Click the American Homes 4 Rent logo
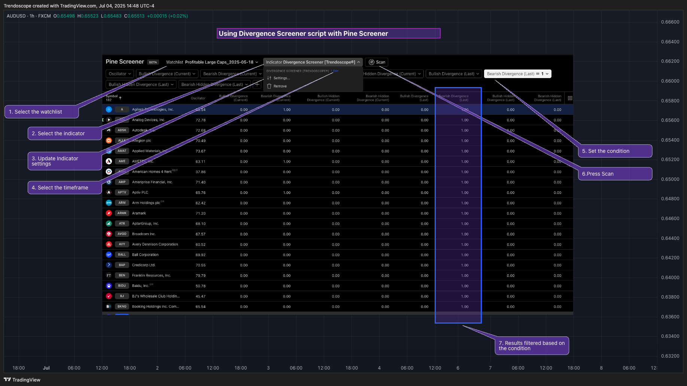 coord(109,172)
